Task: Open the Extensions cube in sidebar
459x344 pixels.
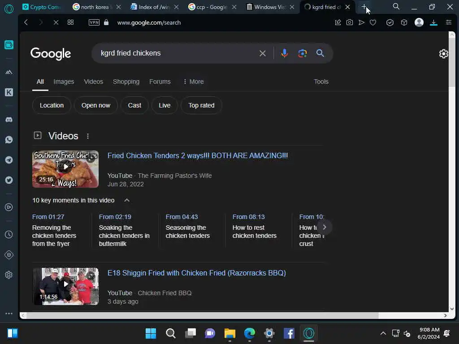Action: [x=9, y=255]
